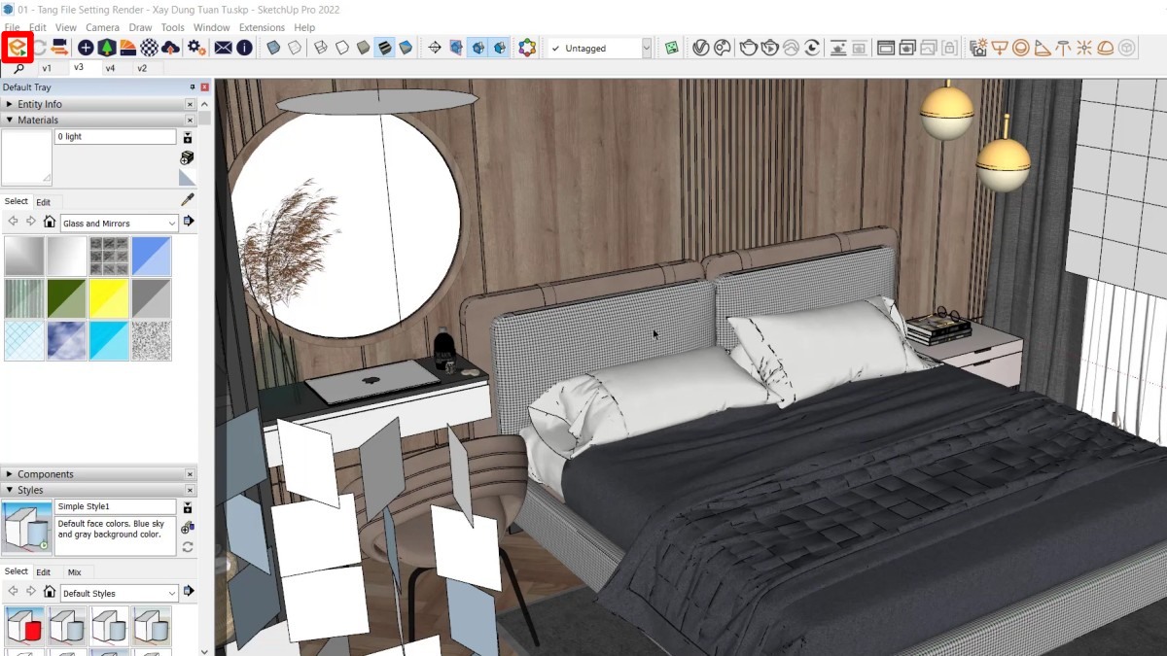Show the V-Ray frame buffer icon
Screen dimensions: 1167x656
(x=886, y=48)
